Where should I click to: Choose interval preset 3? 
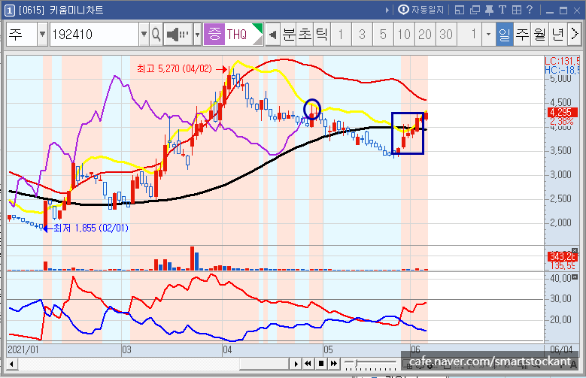pos(362,35)
